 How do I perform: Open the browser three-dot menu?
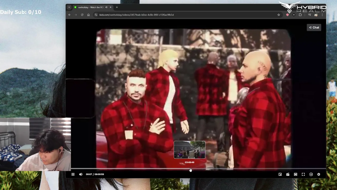coord(322,15)
